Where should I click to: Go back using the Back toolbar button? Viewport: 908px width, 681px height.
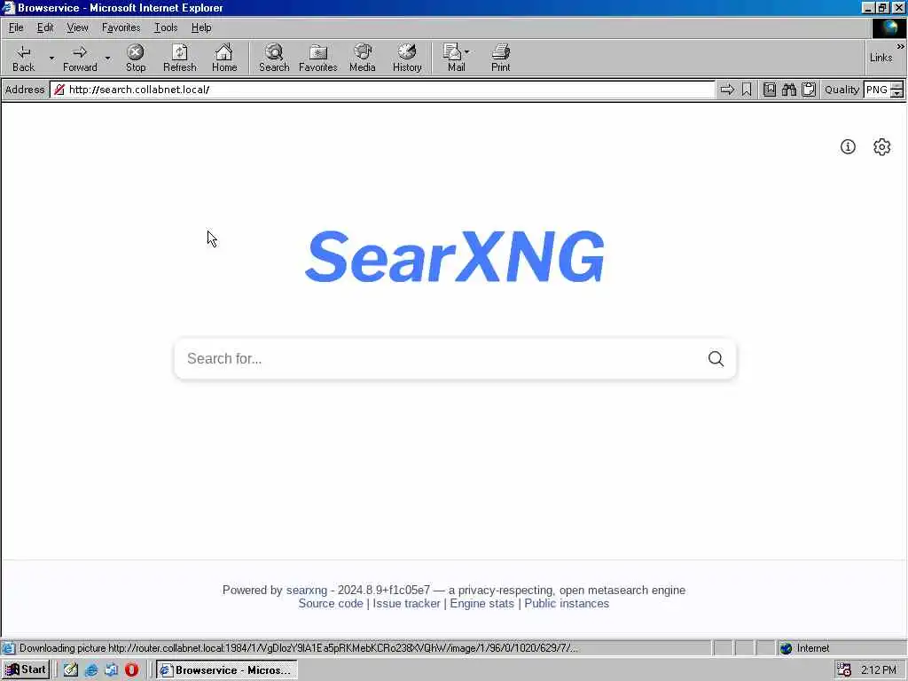click(x=23, y=58)
